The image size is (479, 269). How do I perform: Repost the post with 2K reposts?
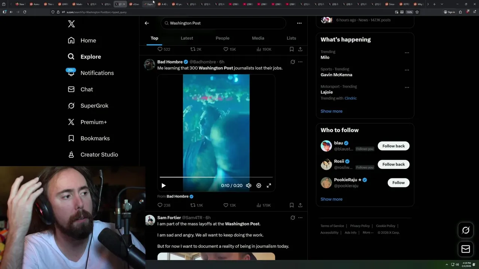(x=196, y=49)
